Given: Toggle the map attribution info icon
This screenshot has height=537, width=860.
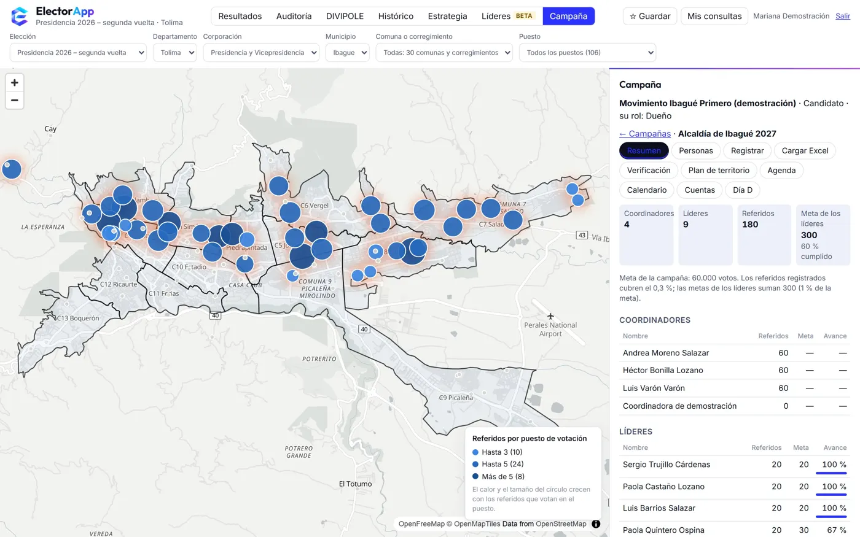Looking at the screenshot, I should point(596,524).
